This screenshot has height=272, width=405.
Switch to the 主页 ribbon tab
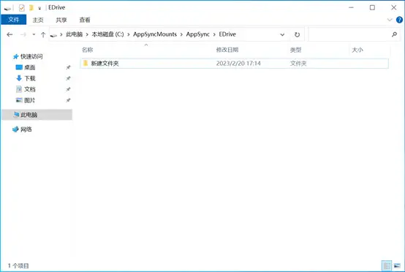click(x=38, y=20)
